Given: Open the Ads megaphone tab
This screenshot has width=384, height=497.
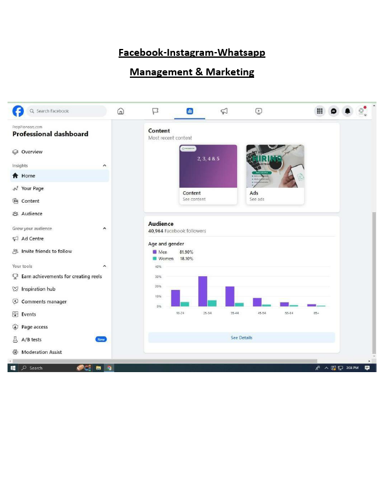Looking at the screenshot, I should pos(225,111).
